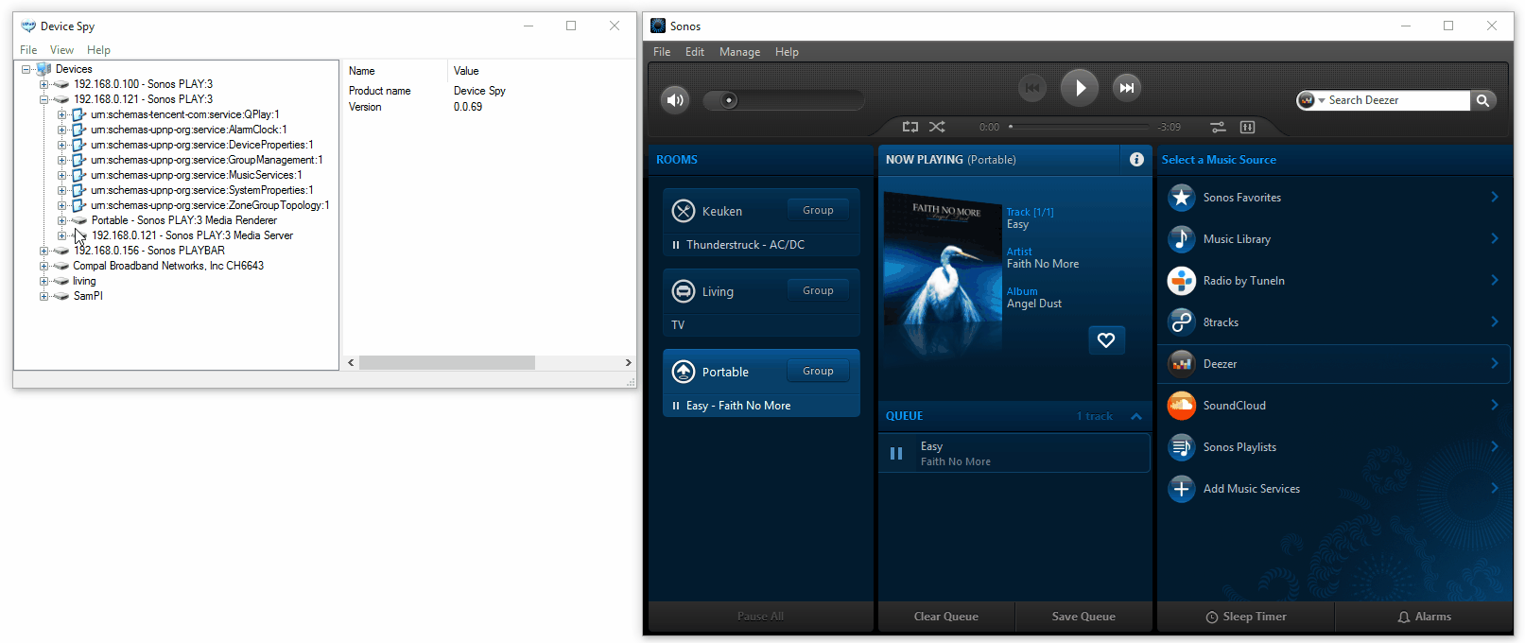This screenshot has height=643, width=1525.
Task: Click the Device Spy horizontal scrollbar
Action: point(447,363)
